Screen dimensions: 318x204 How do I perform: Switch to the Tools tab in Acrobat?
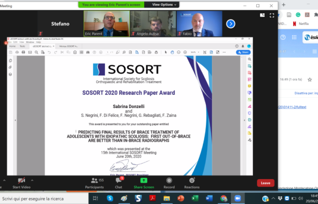point(22,46)
